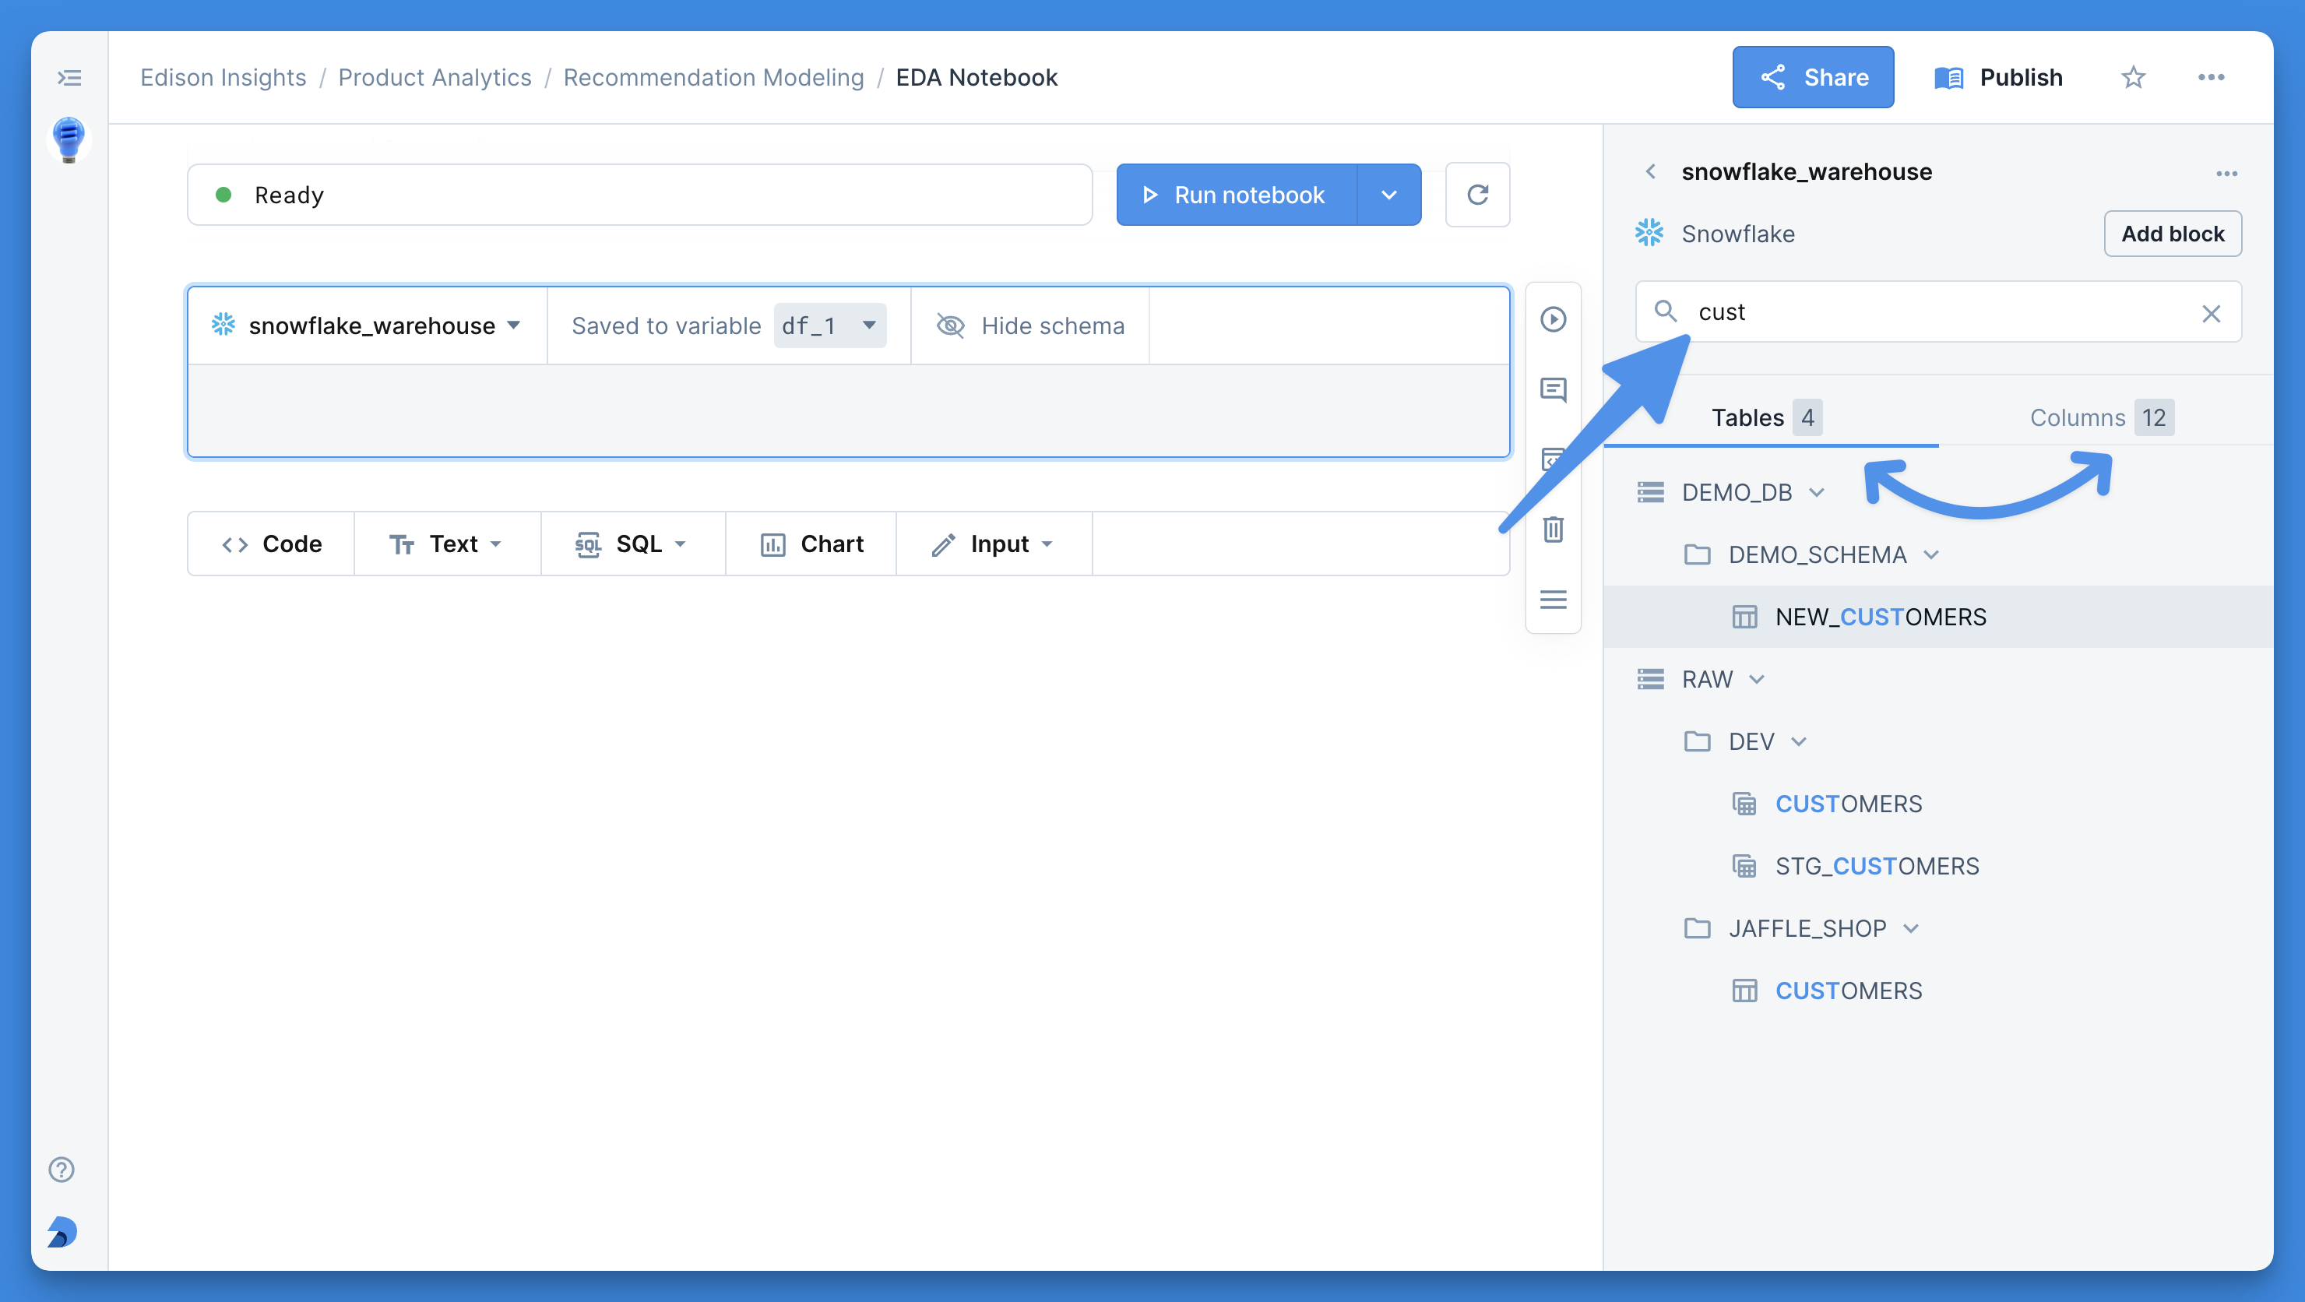This screenshot has height=1302, width=2305.
Task: Open the cell comment icon
Action: 1554,389
